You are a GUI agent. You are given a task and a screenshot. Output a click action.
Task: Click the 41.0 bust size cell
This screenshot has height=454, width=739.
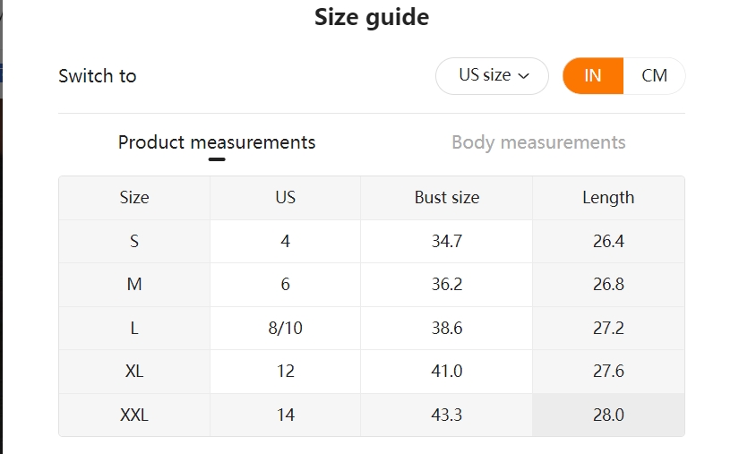pos(447,371)
